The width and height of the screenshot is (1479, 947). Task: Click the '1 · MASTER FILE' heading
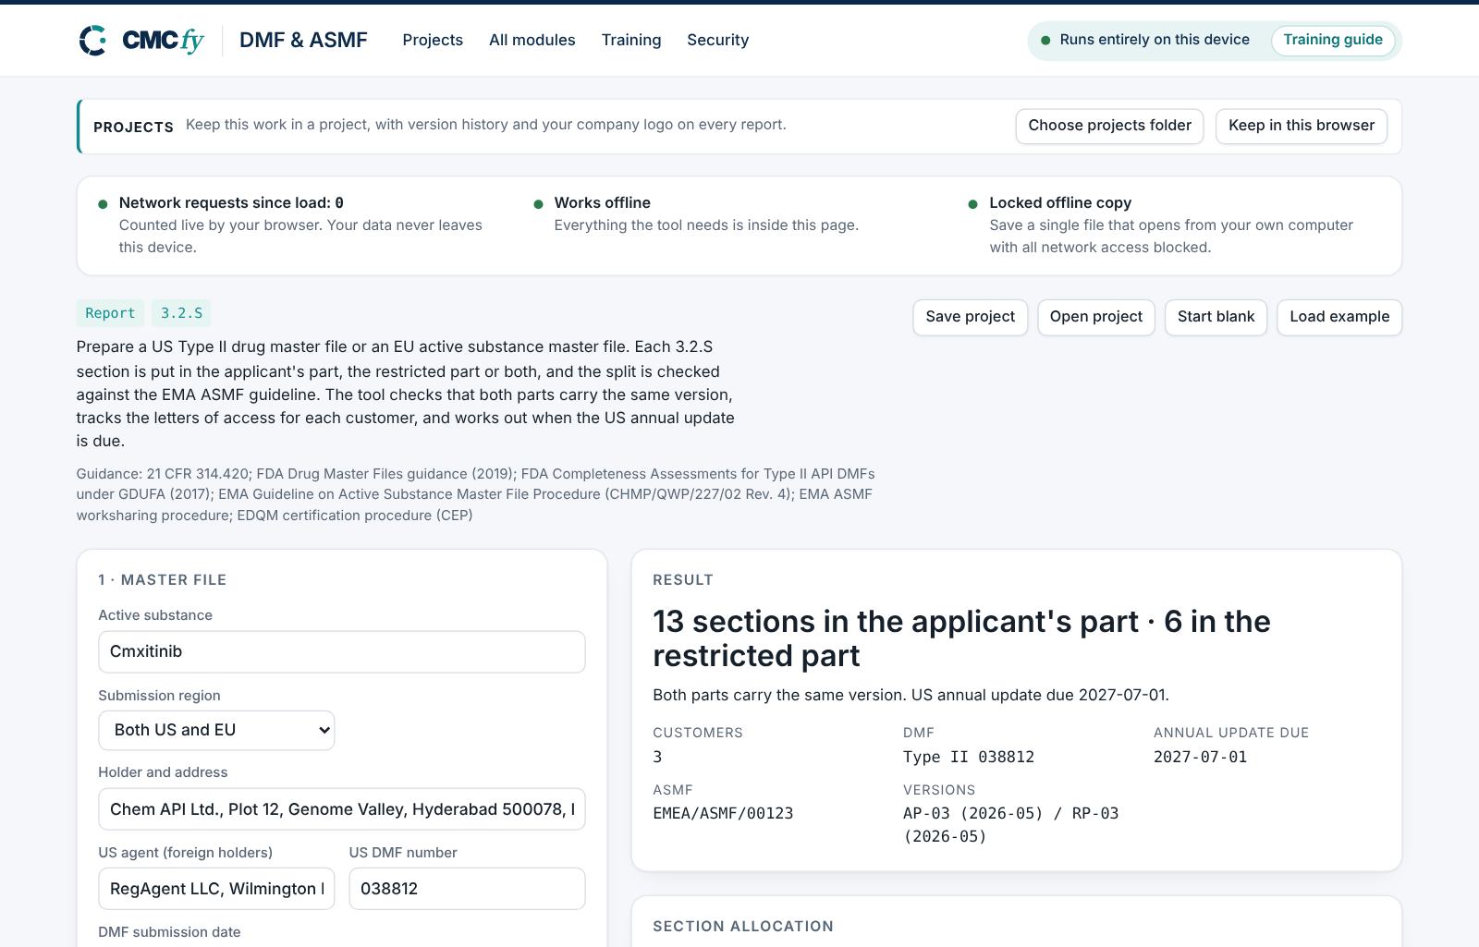pyautogui.click(x=162, y=579)
